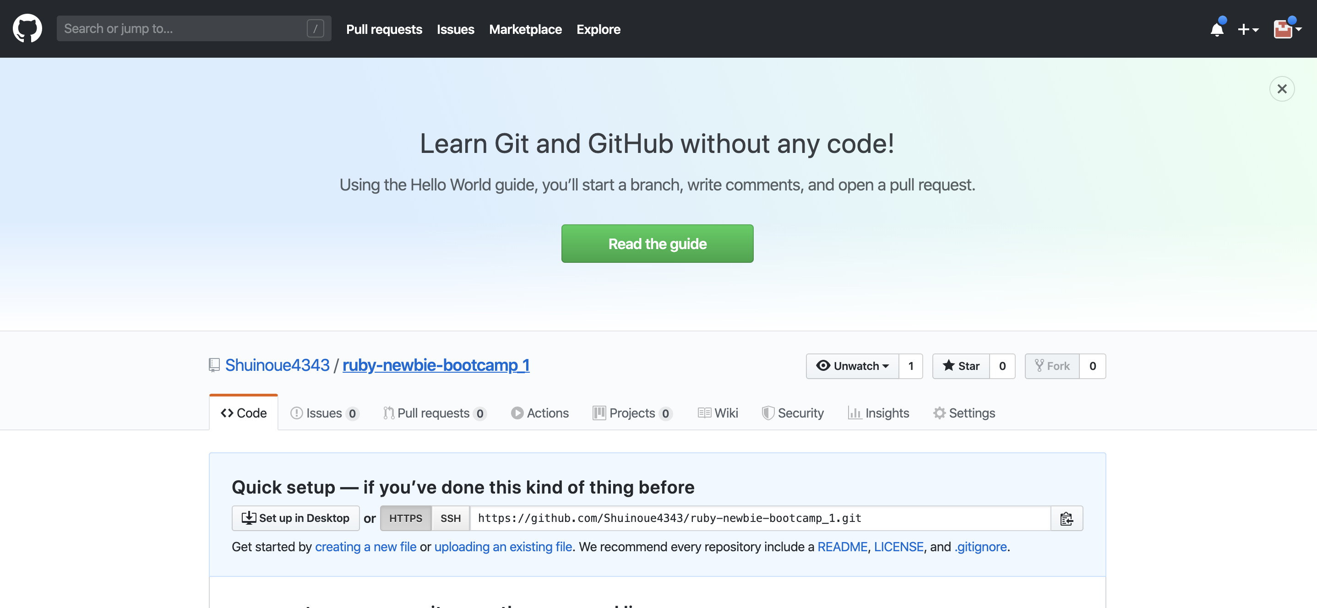Image resolution: width=1317 pixels, height=608 pixels.
Task: Switch to the Actions tab
Action: 539,413
